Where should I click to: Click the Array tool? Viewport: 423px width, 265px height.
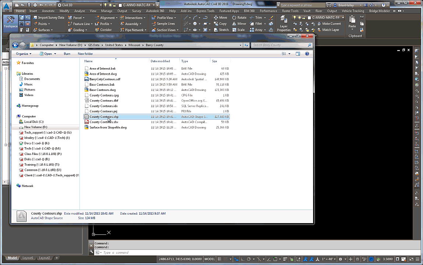pyautogui.click(x=256, y=30)
